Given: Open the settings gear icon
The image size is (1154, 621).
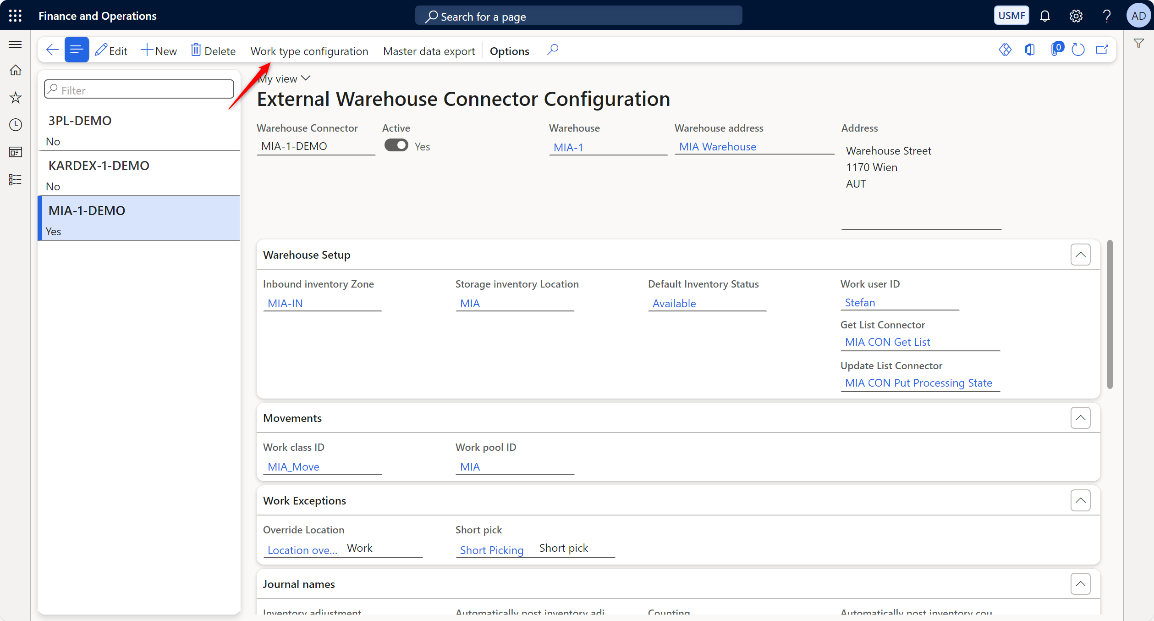Looking at the screenshot, I should [x=1076, y=16].
